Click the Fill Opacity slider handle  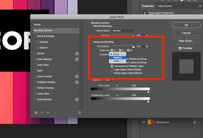133,47
